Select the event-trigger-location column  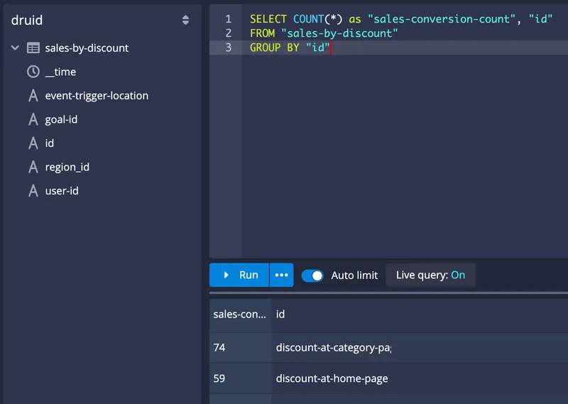click(x=97, y=96)
